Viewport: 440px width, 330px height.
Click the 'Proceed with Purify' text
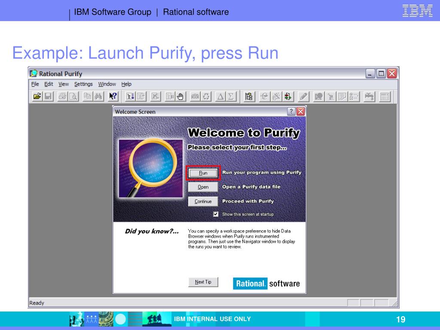point(248,201)
